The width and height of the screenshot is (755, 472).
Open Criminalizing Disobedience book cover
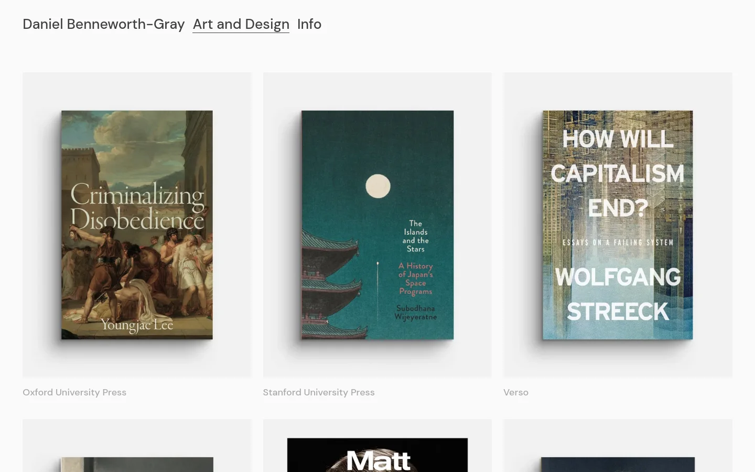point(137,225)
